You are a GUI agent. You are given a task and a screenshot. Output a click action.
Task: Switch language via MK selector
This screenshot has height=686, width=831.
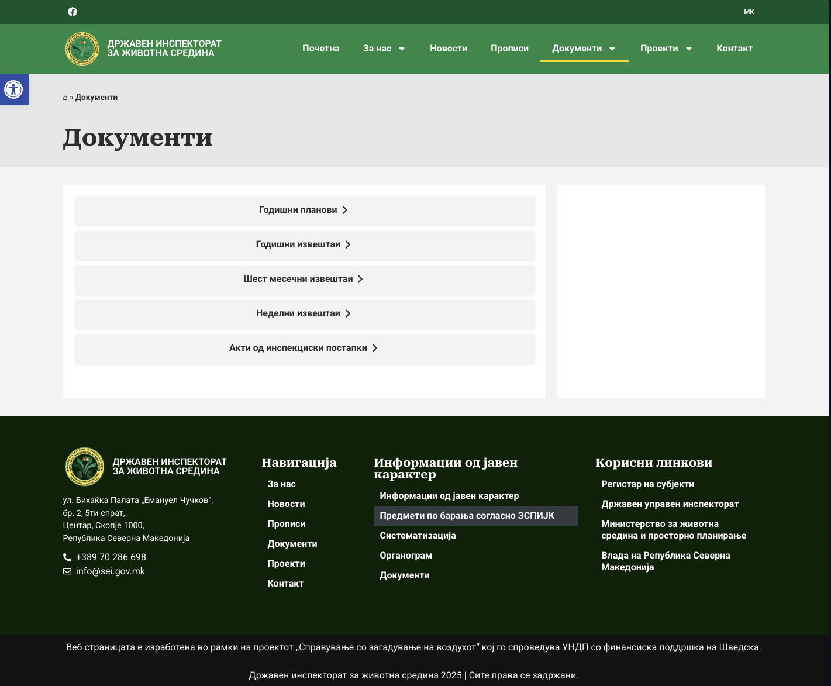click(x=749, y=12)
